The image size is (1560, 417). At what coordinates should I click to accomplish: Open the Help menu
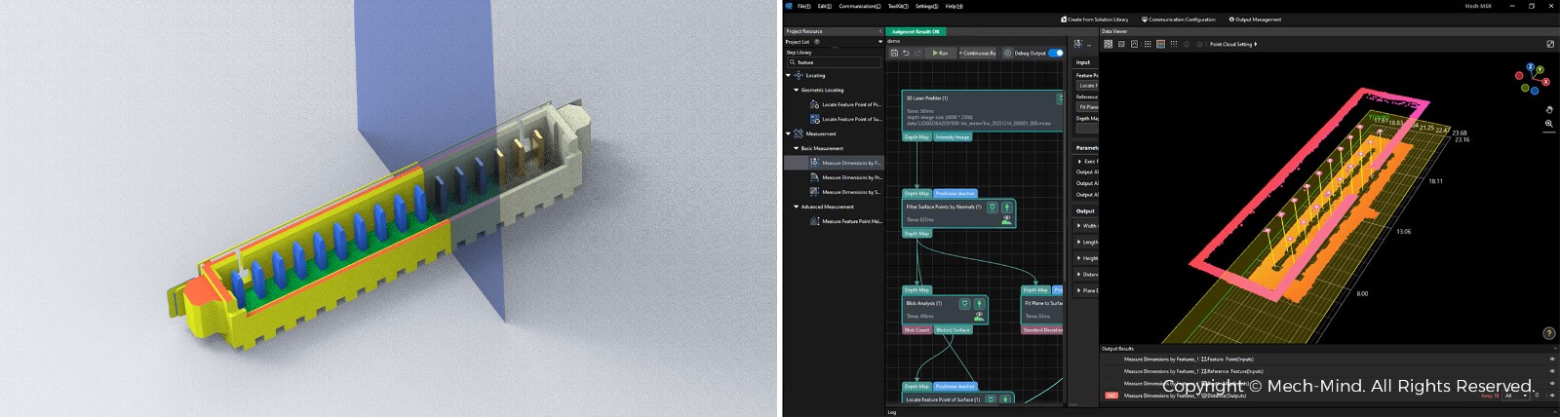click(954, 6)
